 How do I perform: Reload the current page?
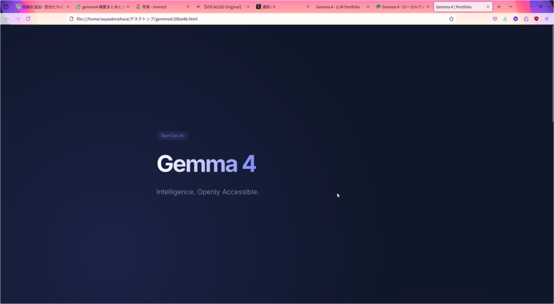(28, 18)
